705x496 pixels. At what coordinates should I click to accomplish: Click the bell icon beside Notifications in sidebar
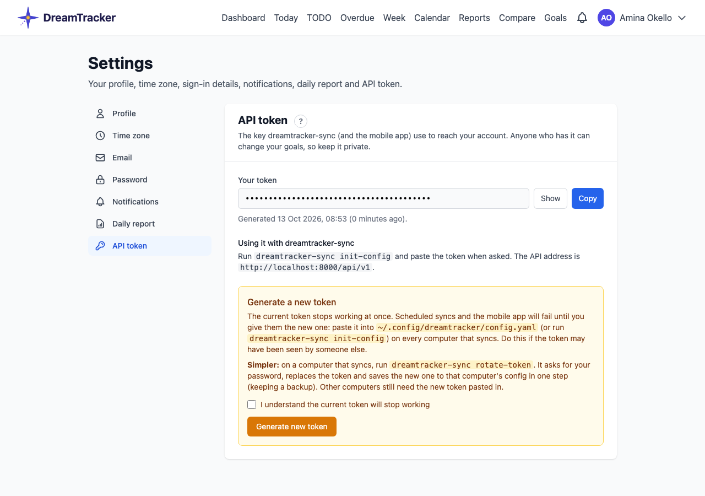click(100, 202)
